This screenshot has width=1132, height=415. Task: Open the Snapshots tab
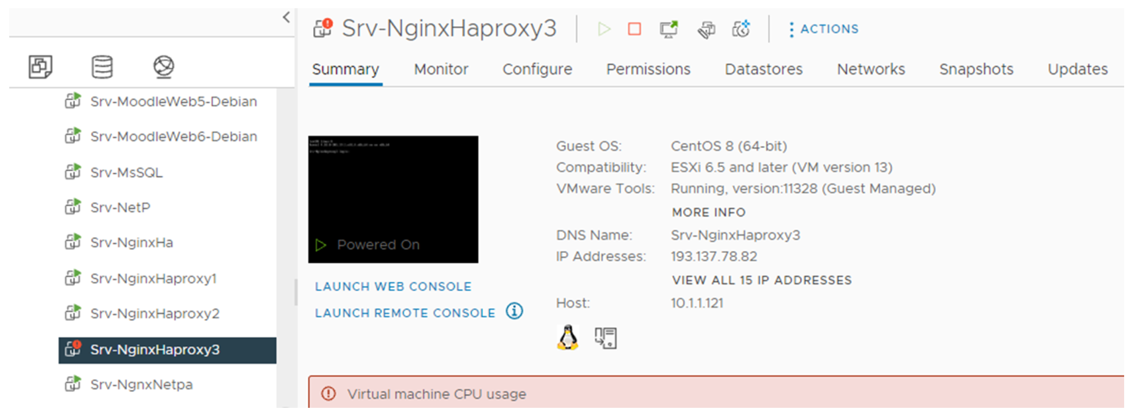pos(976,69)
